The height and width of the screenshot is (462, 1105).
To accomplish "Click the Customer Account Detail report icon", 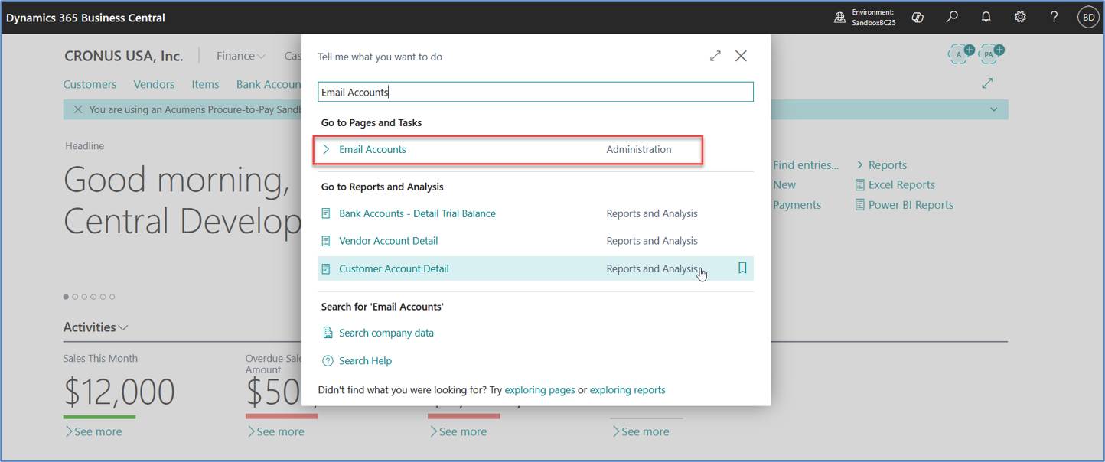I will pos(327,268).
